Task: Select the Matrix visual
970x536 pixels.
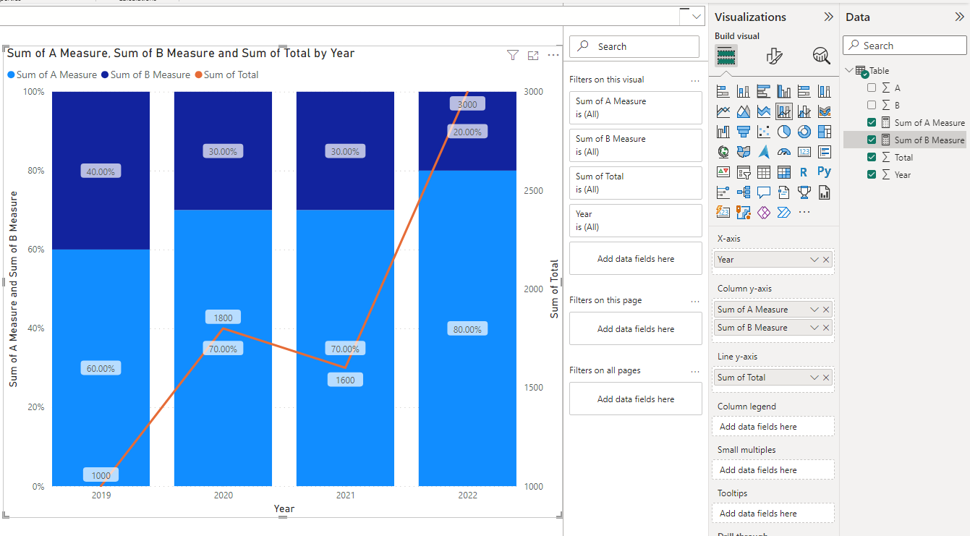Action: [x=784, y=172]
